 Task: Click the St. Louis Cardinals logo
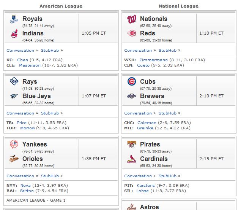[132, 159]
